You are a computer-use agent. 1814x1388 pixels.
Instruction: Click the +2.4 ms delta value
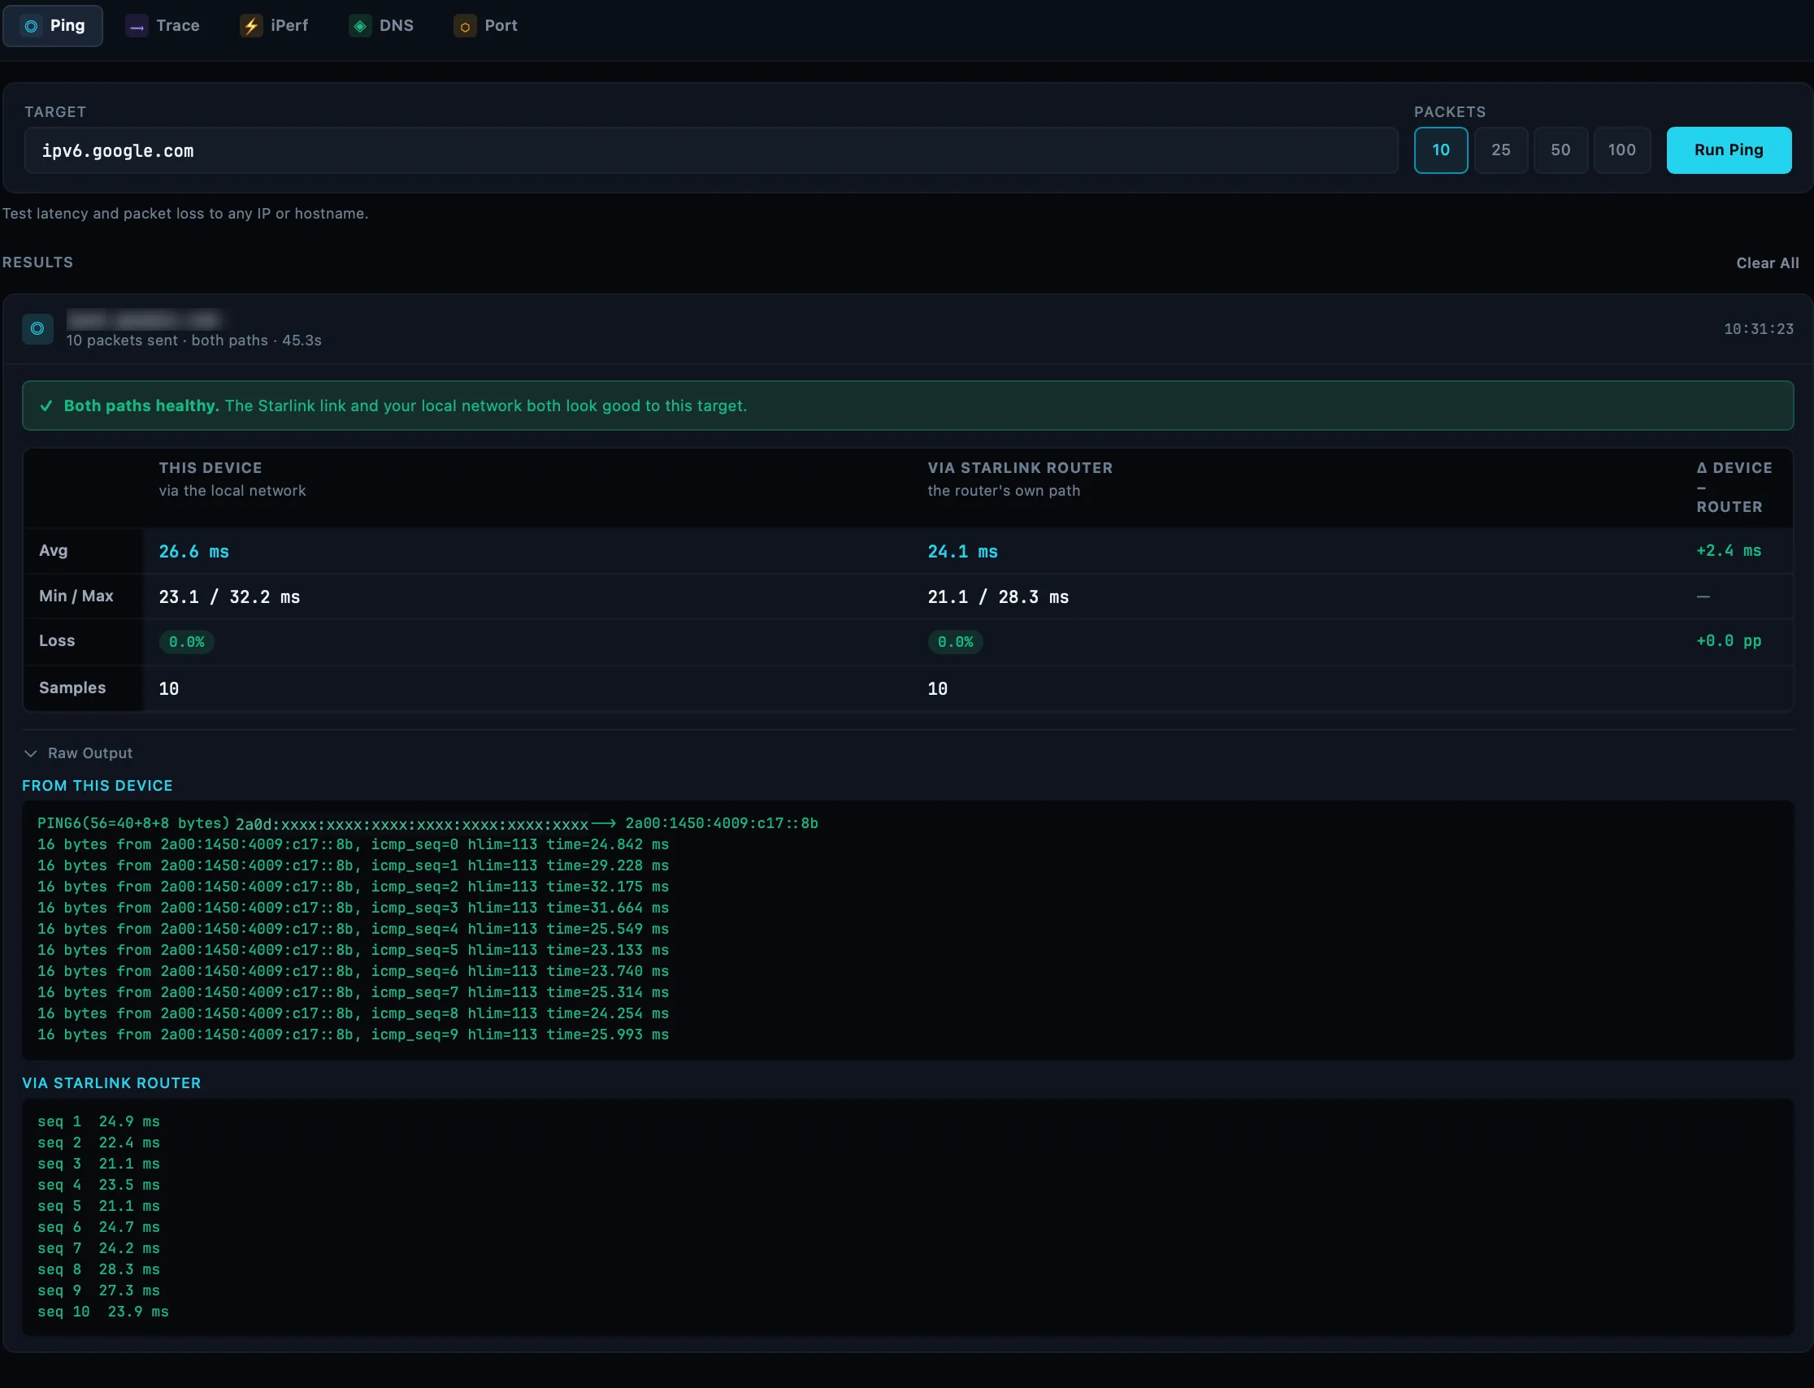1728,550
